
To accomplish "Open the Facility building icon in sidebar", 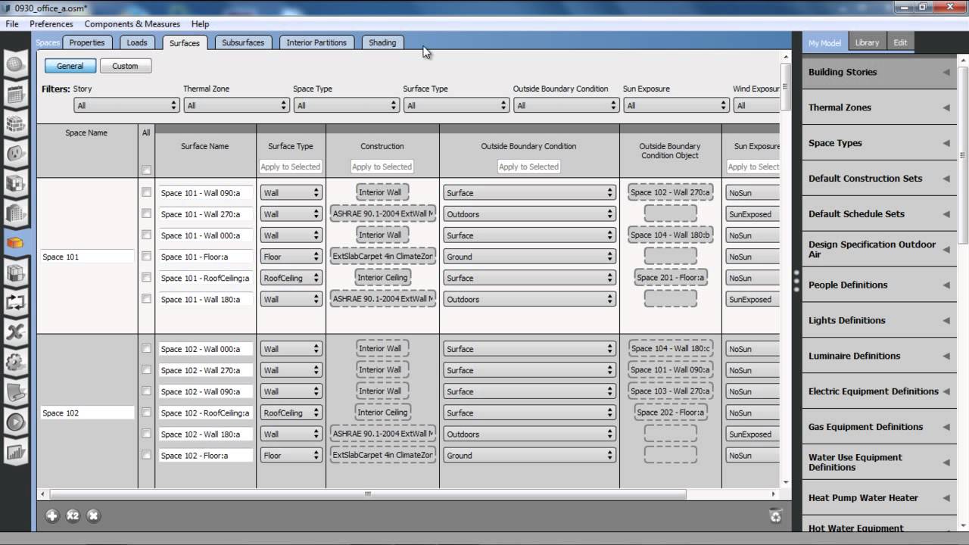I will point(16,213).
